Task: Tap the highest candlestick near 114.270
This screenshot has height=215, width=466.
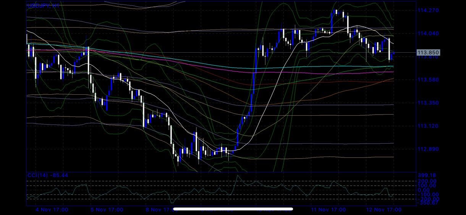Action: coord(336,12)
